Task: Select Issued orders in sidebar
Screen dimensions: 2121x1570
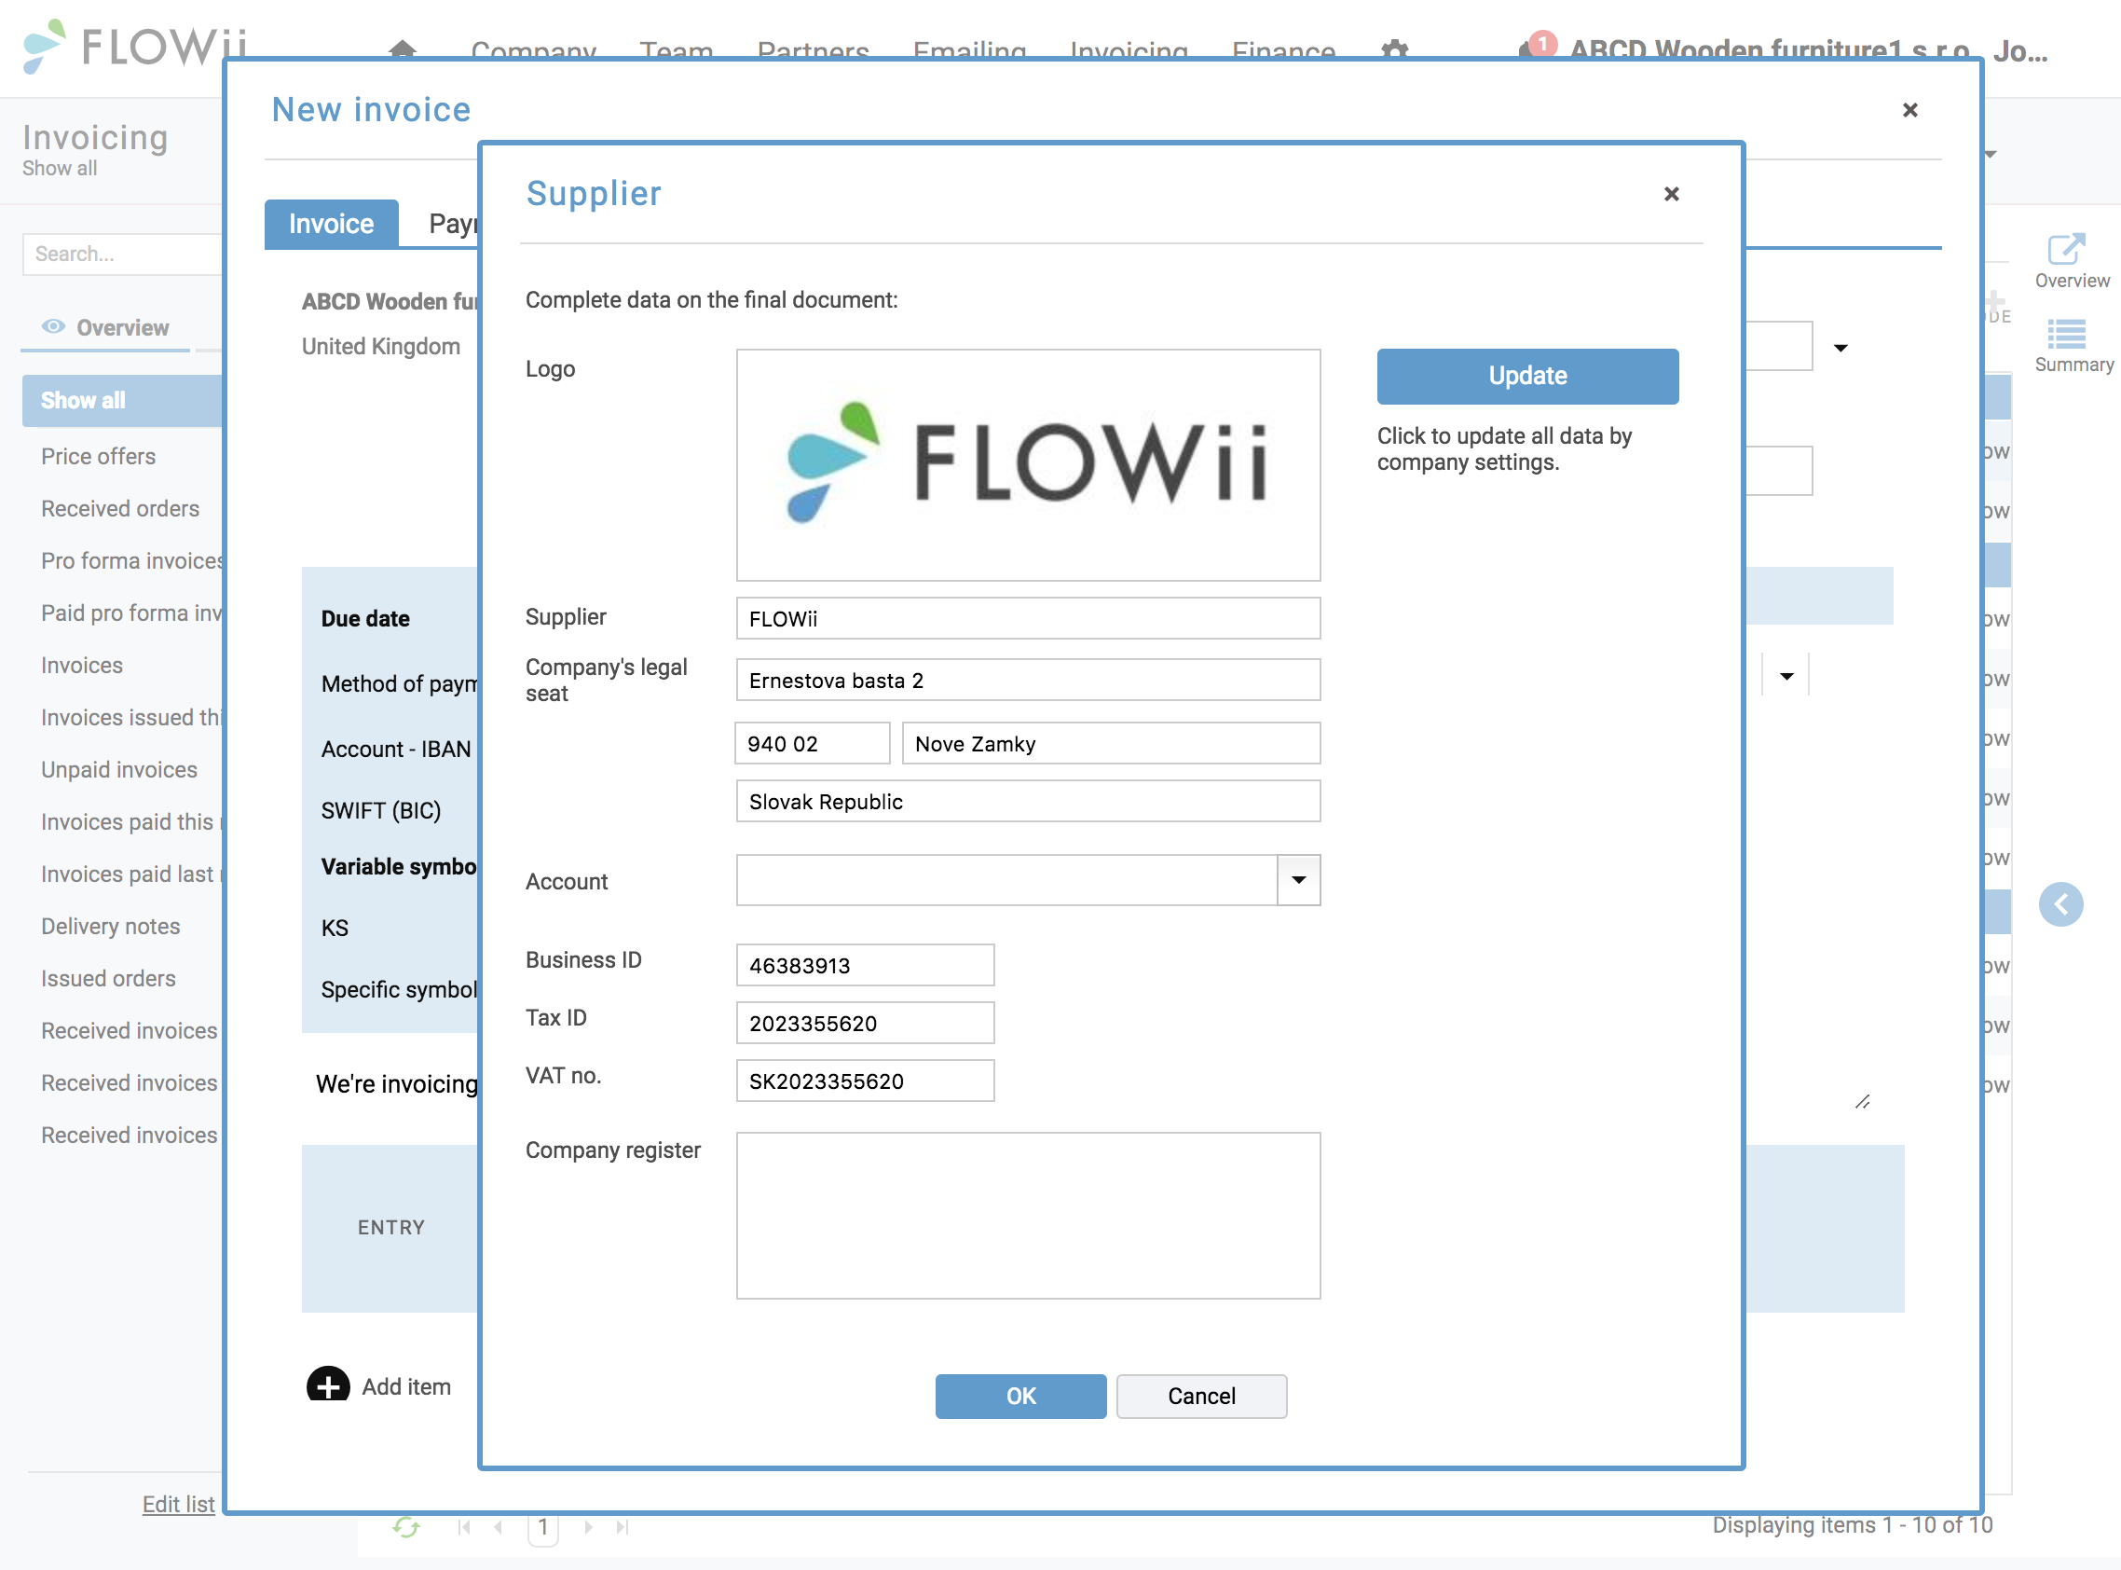Action: 108,979
